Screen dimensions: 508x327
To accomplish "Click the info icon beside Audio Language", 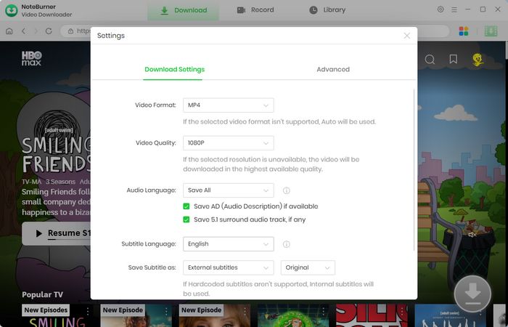I will click(x=287, y=190).
